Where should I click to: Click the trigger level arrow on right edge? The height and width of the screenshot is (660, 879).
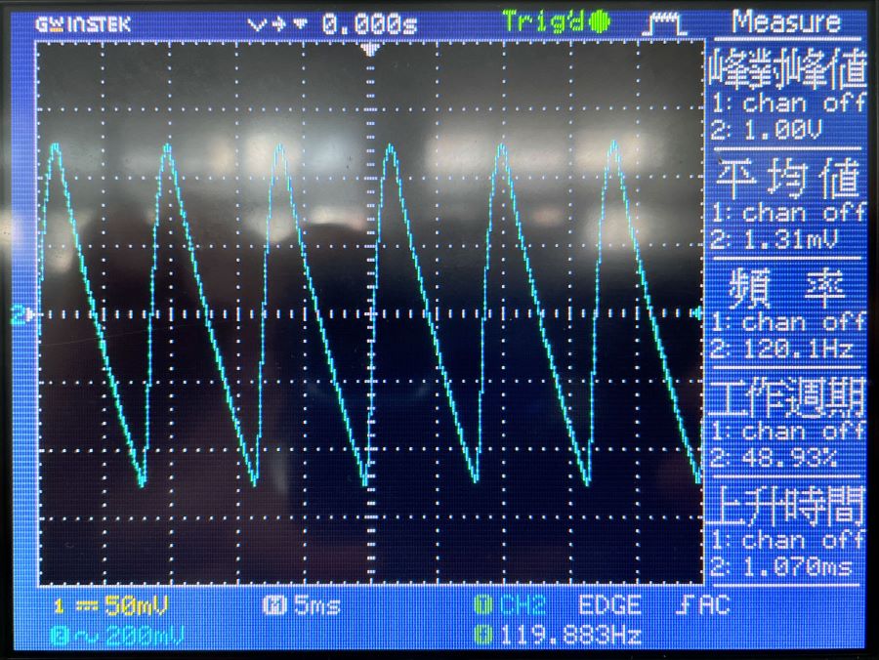[x=696, y=313]
